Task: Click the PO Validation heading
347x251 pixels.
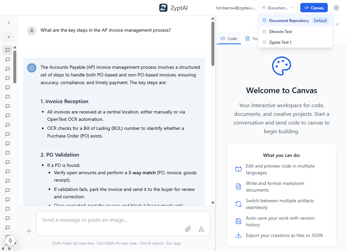Action: 60,155
